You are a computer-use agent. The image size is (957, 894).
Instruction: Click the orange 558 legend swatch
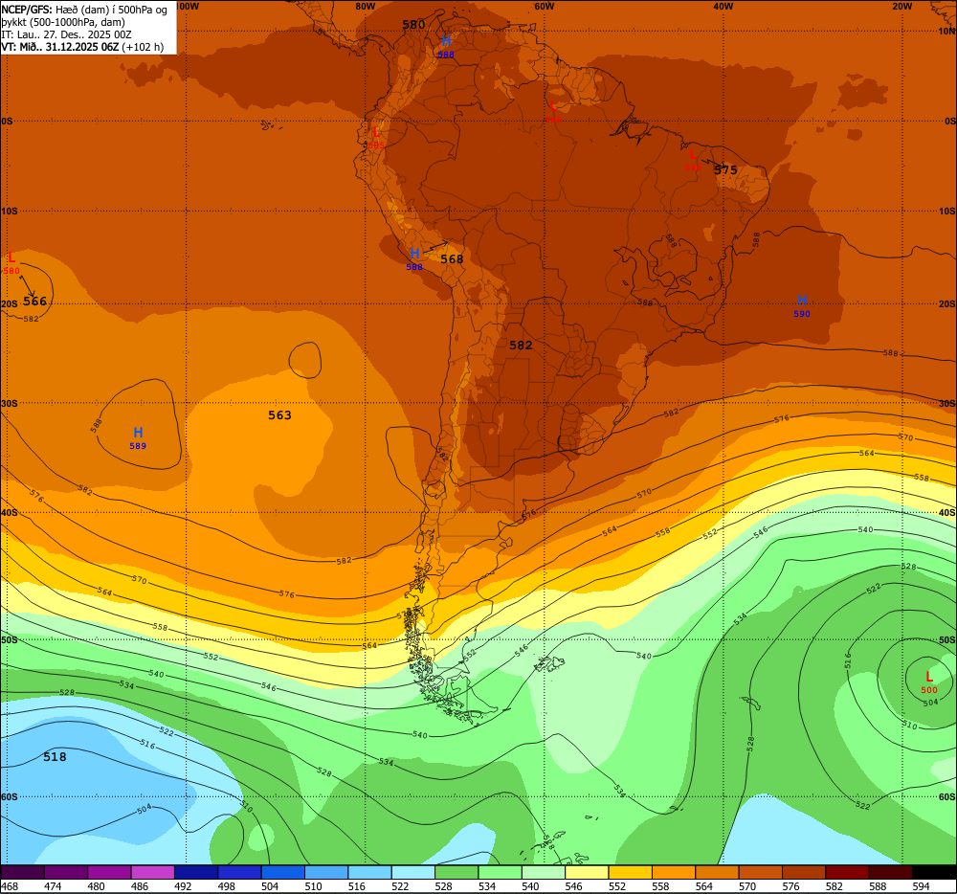click(x=673, y=872)
